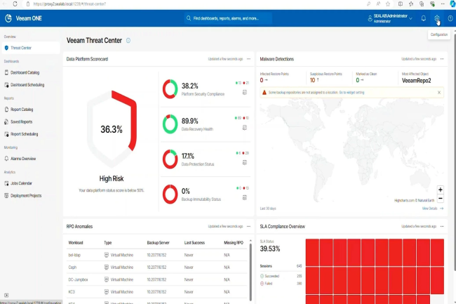Select Dashboard Catalog in the sidebar
This screenshot has width=456, height=304.
point(25,72)
